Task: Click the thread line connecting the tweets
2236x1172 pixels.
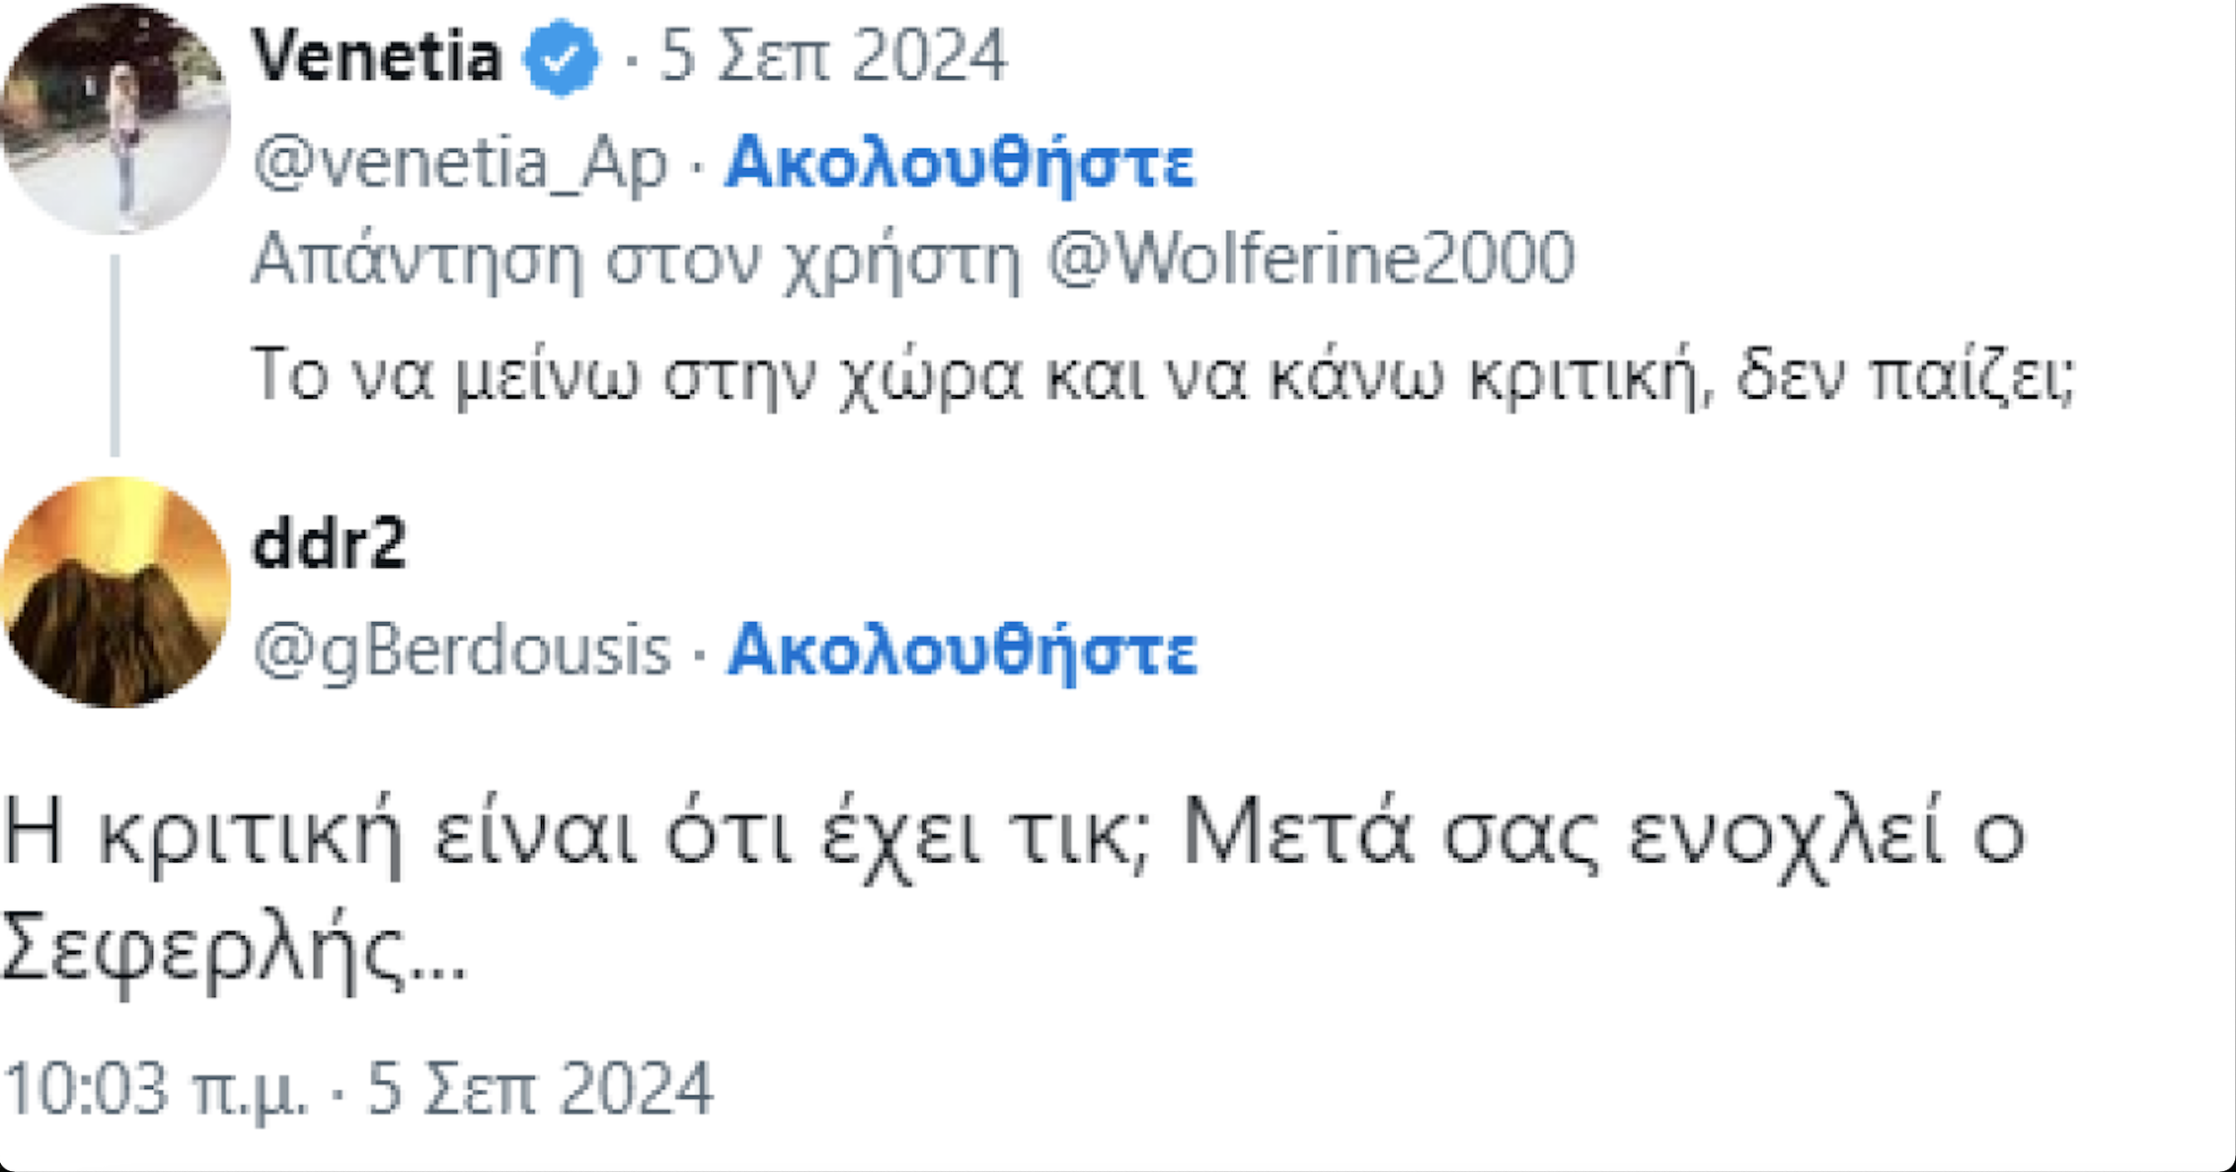Action: click(115, 358)
